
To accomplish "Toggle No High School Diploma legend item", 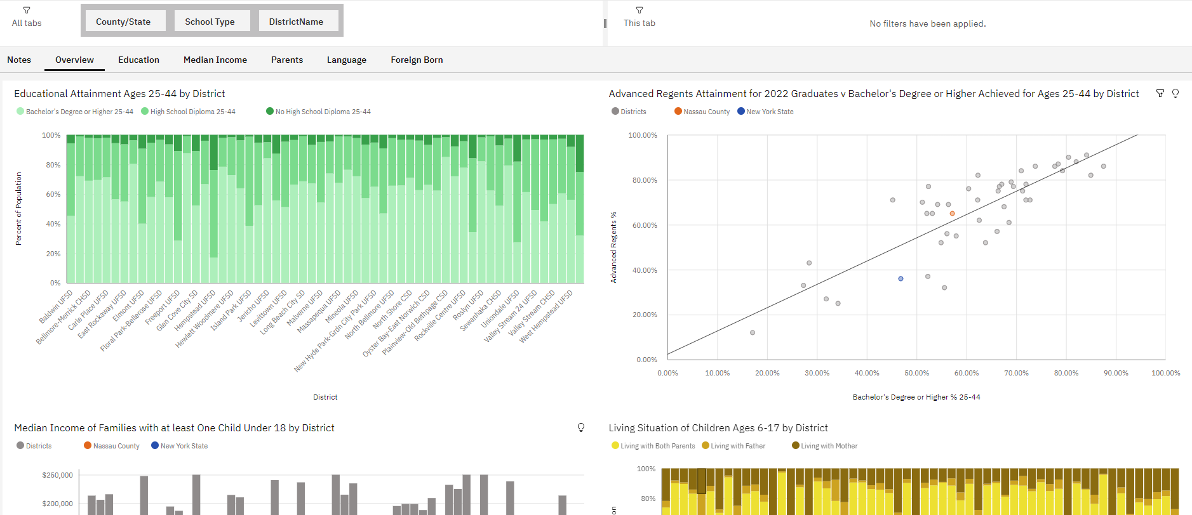I will coord(318,112).
